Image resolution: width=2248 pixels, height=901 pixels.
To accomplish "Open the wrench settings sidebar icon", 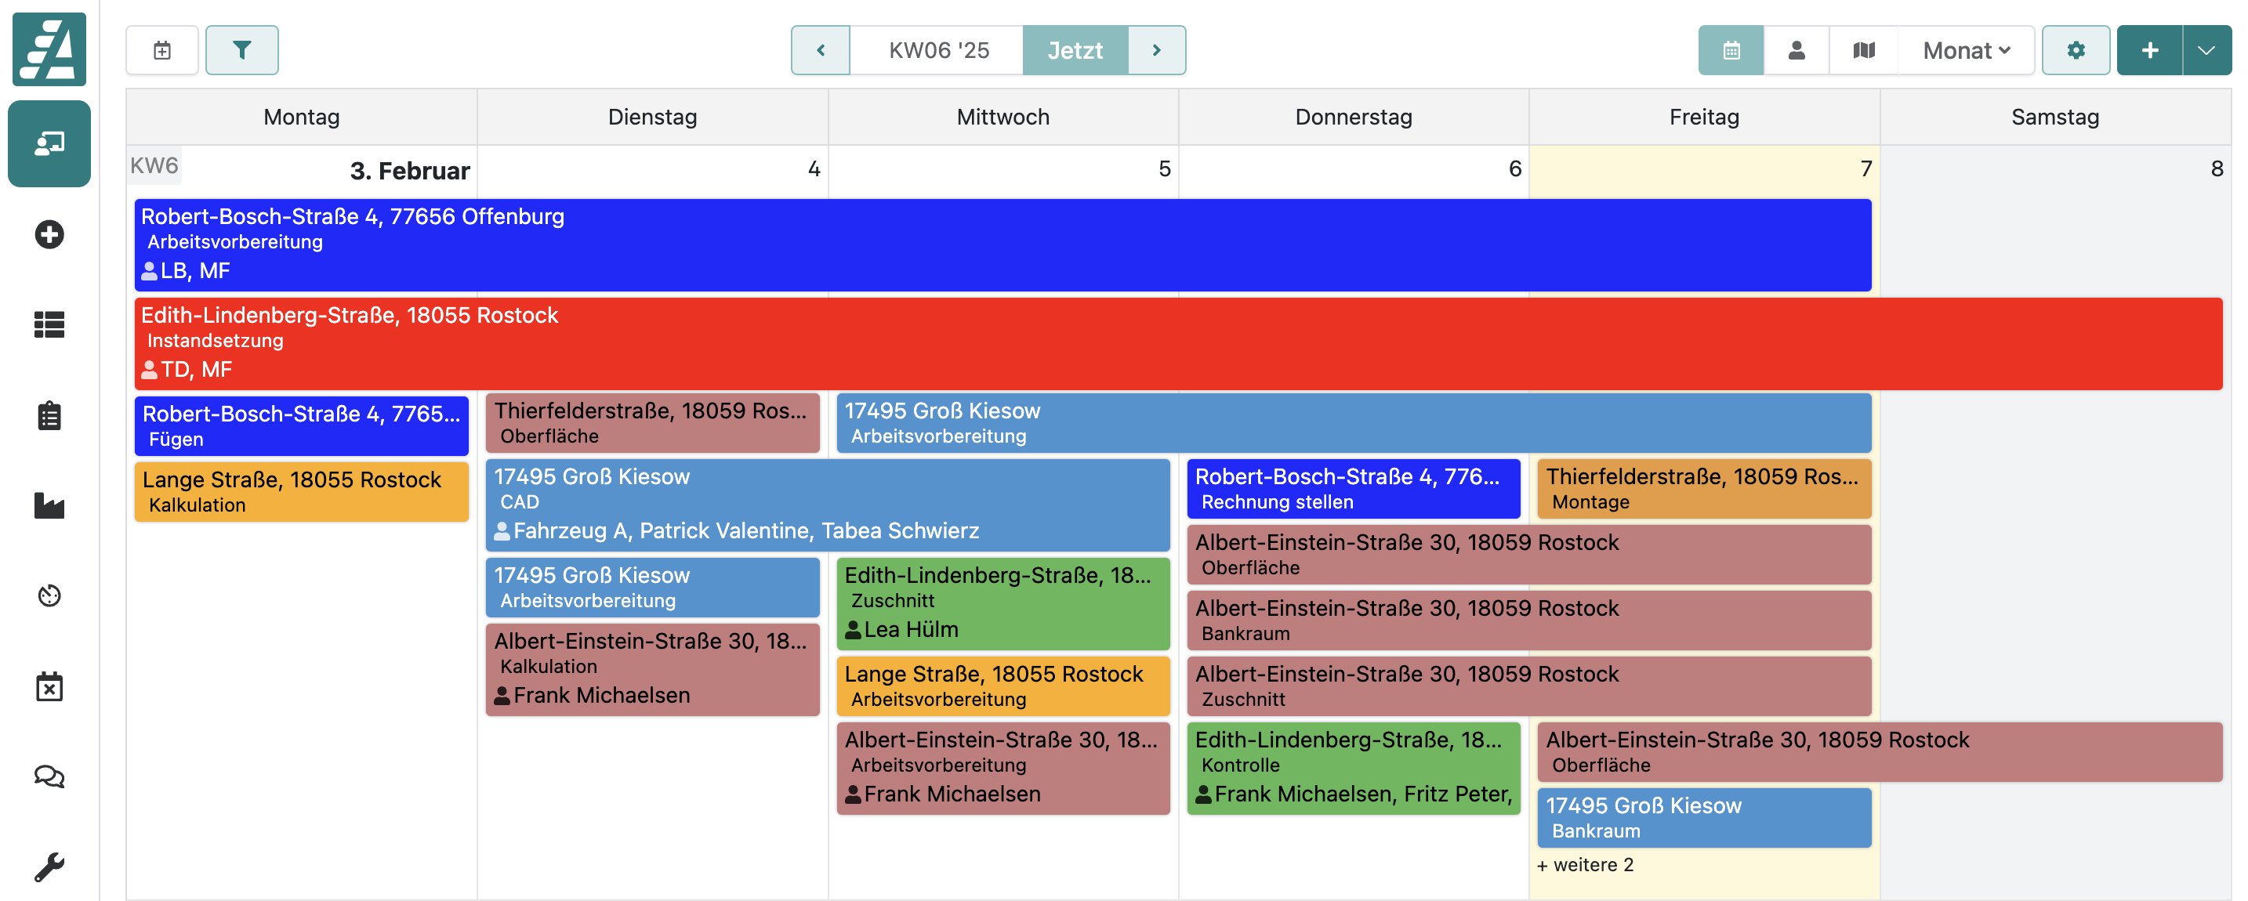I will (x=49, y=867).
